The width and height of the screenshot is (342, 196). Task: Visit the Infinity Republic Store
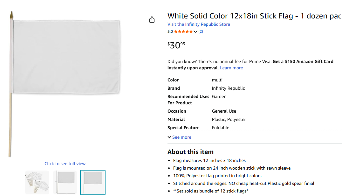pos(199,24)
